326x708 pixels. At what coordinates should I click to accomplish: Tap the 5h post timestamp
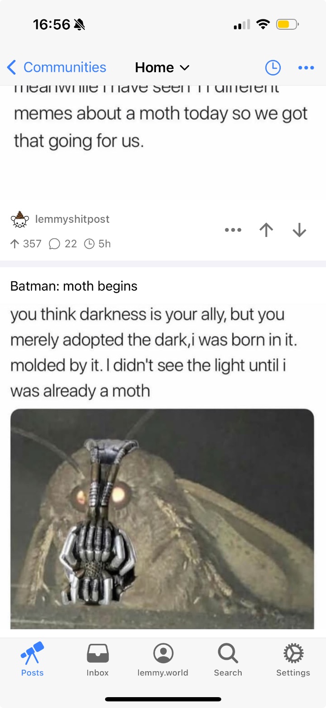[98, 244]
